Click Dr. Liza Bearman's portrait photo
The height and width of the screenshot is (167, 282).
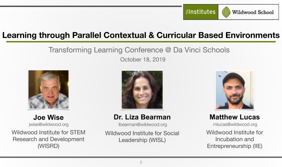(x=142, y=90)
